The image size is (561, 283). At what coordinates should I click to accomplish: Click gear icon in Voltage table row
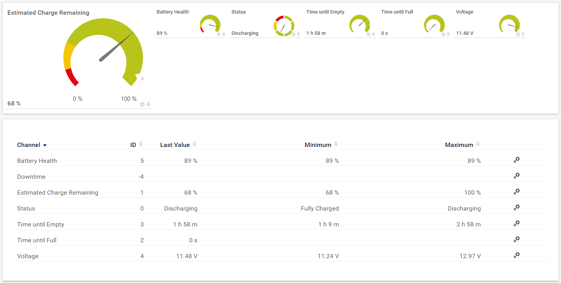(x=516, y=255)
